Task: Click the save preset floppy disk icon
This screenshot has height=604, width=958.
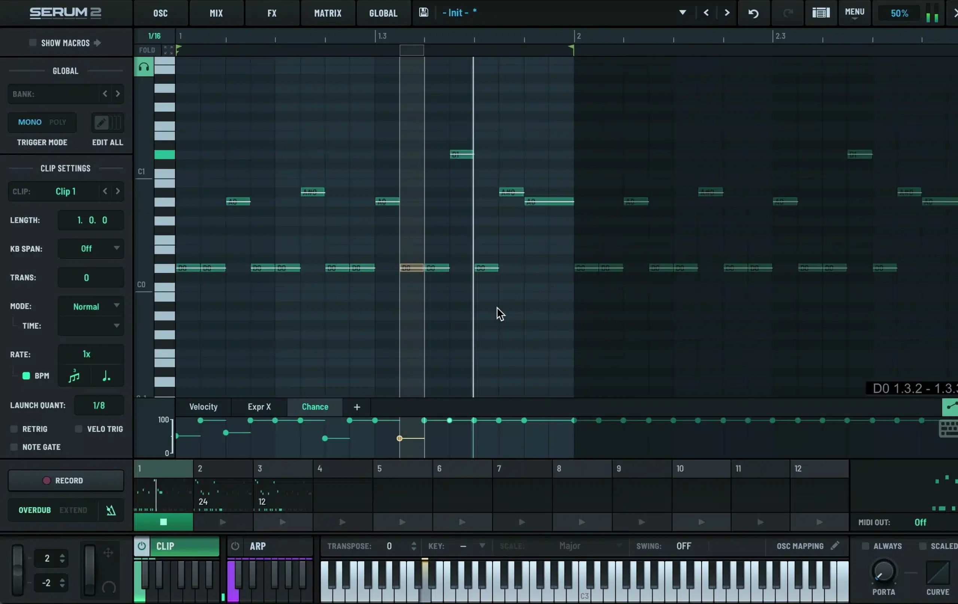Action: (424, 12)
